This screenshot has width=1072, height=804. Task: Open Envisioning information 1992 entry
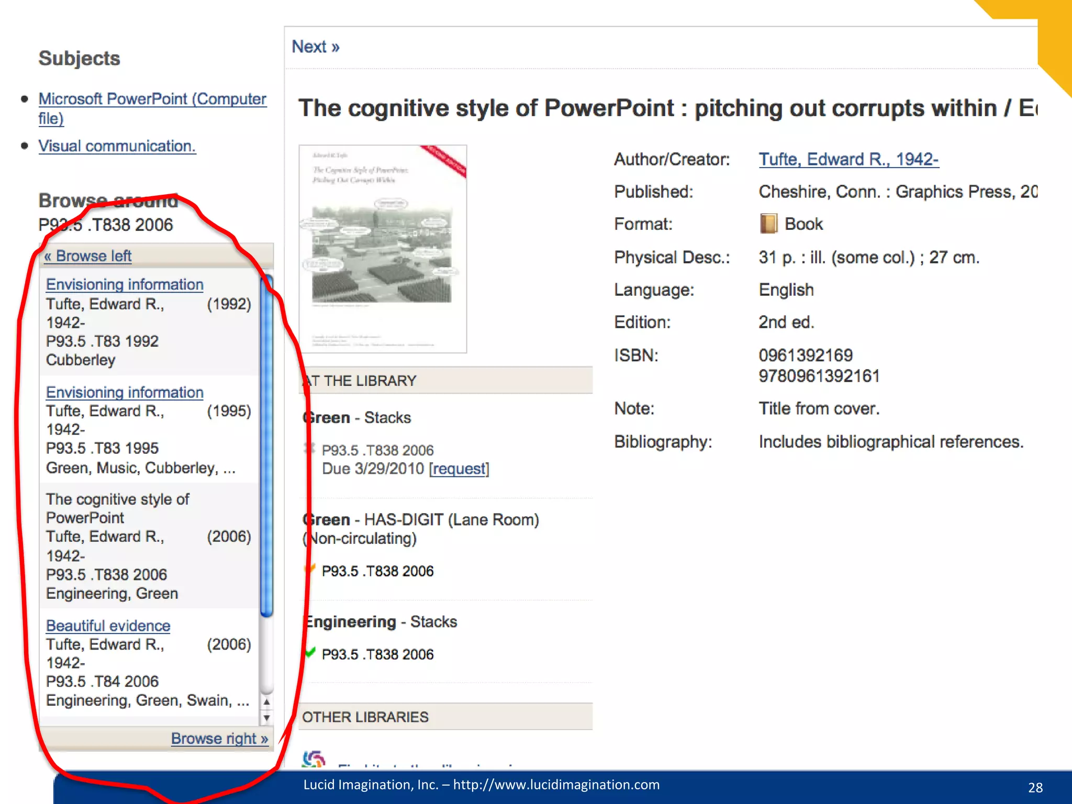[125, 284]
